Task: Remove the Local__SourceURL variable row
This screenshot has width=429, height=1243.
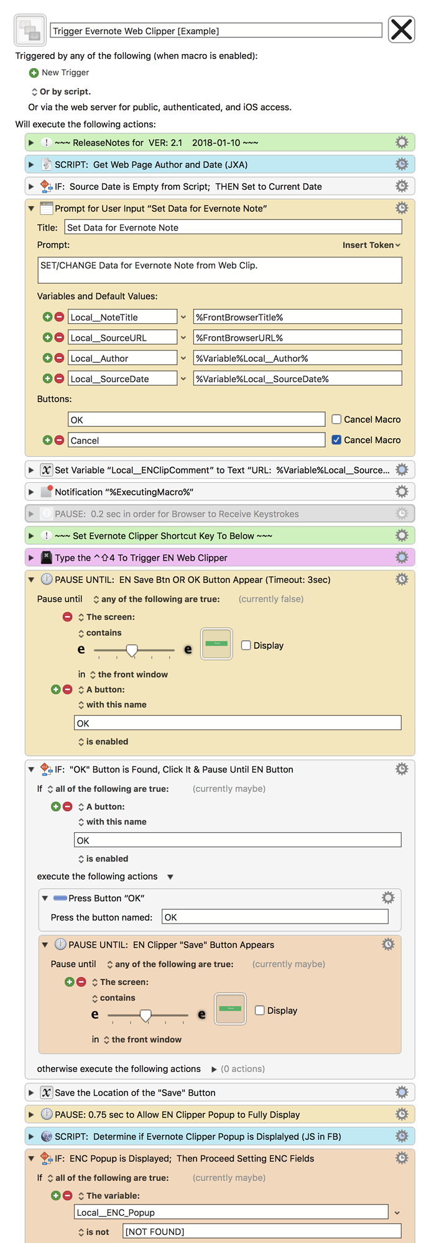Action: click(59, 337)
